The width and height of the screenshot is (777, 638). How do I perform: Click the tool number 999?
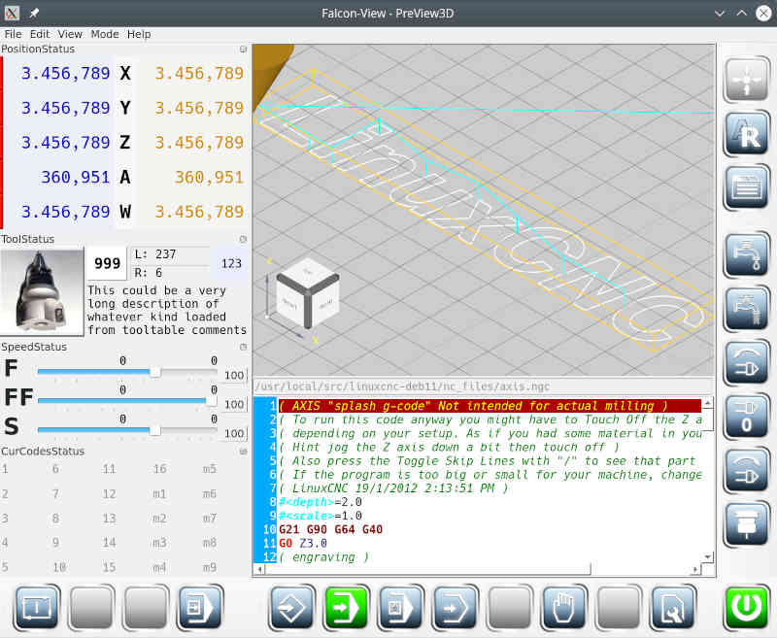pos(107,263)
